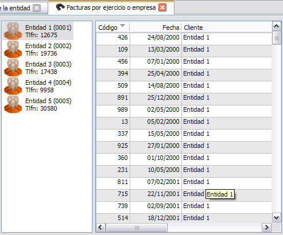Toggle Código sort direction arrow

pos(122,25)
